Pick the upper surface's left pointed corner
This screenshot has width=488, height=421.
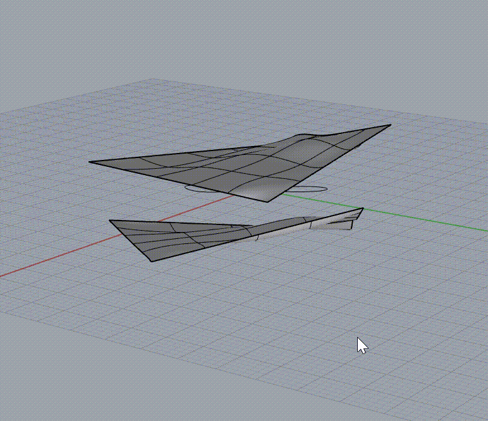[x=90, y=162]
